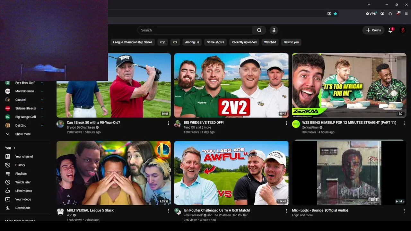Open the ZERKAA 'It's too African for me' thumbnail
411x231 pixels.
(x=349, y=85)
